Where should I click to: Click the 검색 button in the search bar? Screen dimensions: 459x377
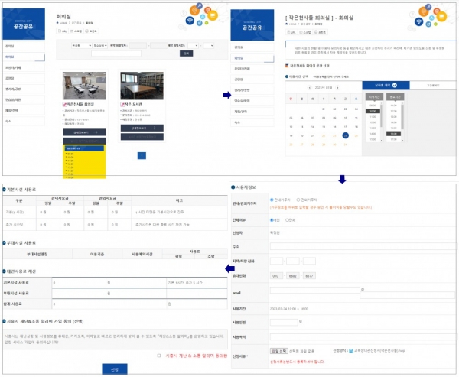(x=186, y=54)
